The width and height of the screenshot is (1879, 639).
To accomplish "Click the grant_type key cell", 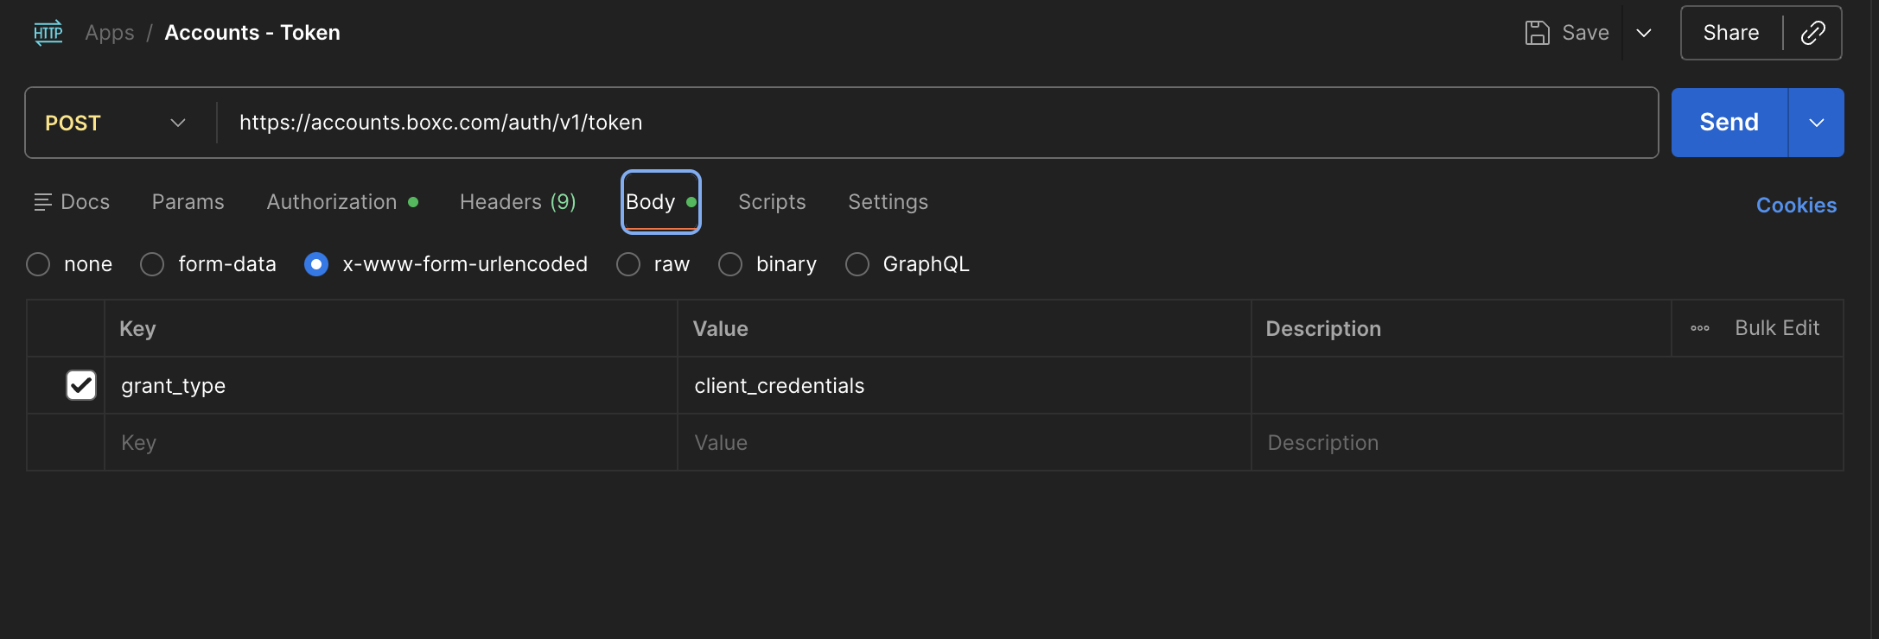I will [391, 385].
